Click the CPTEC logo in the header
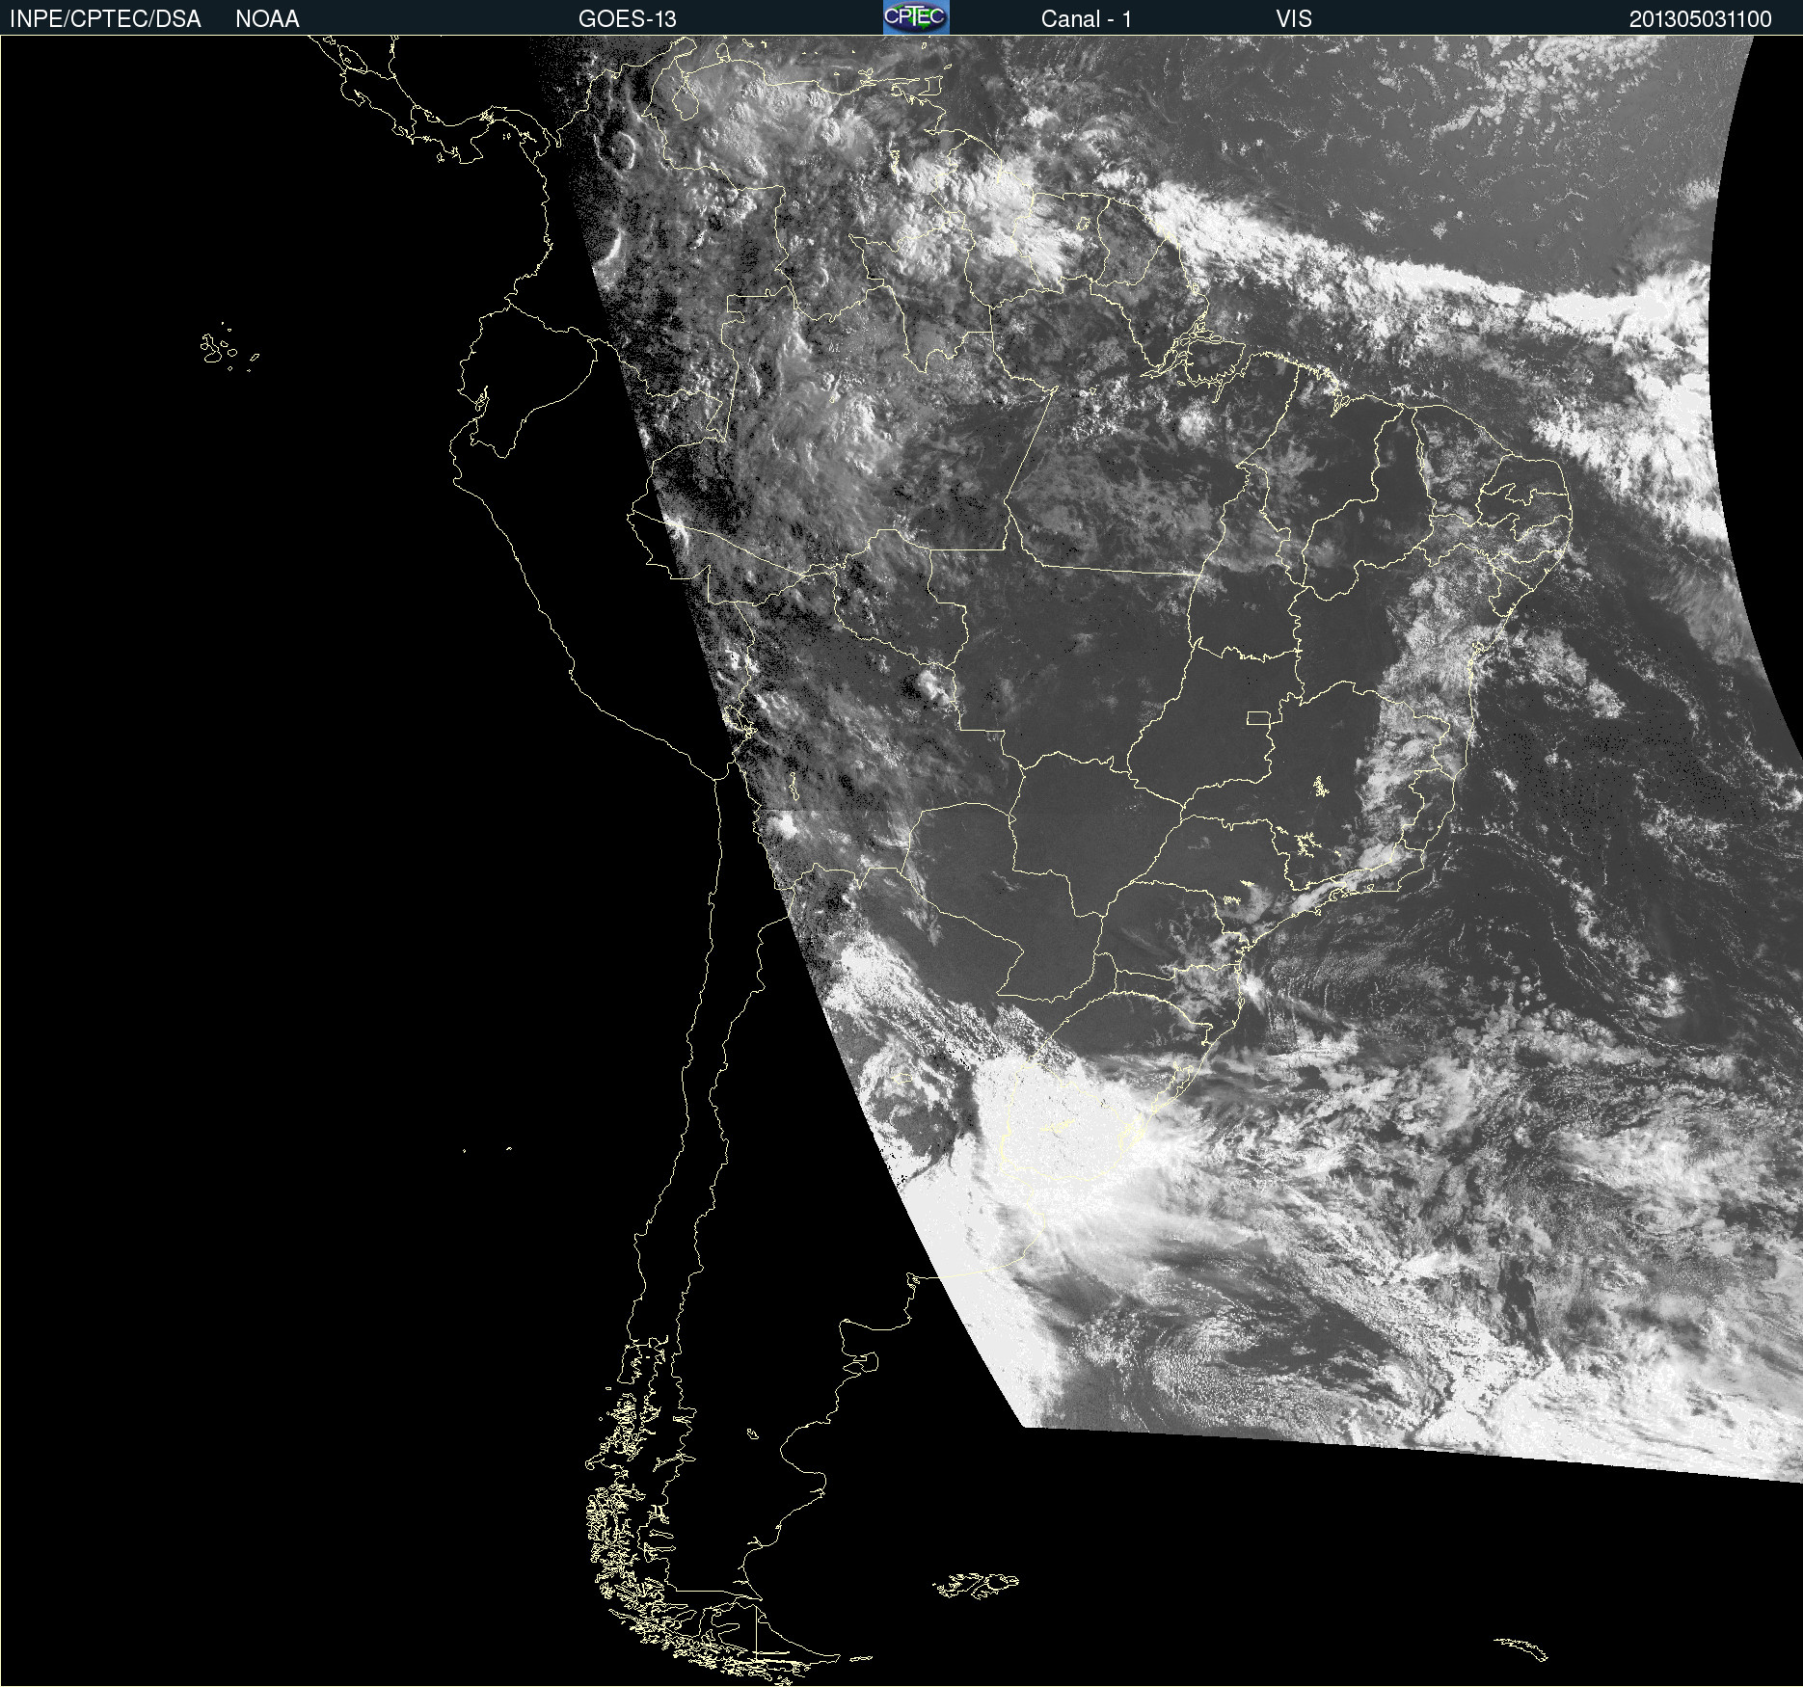The height and width of the screenshot is (1687, 1803). coord(915,17)
